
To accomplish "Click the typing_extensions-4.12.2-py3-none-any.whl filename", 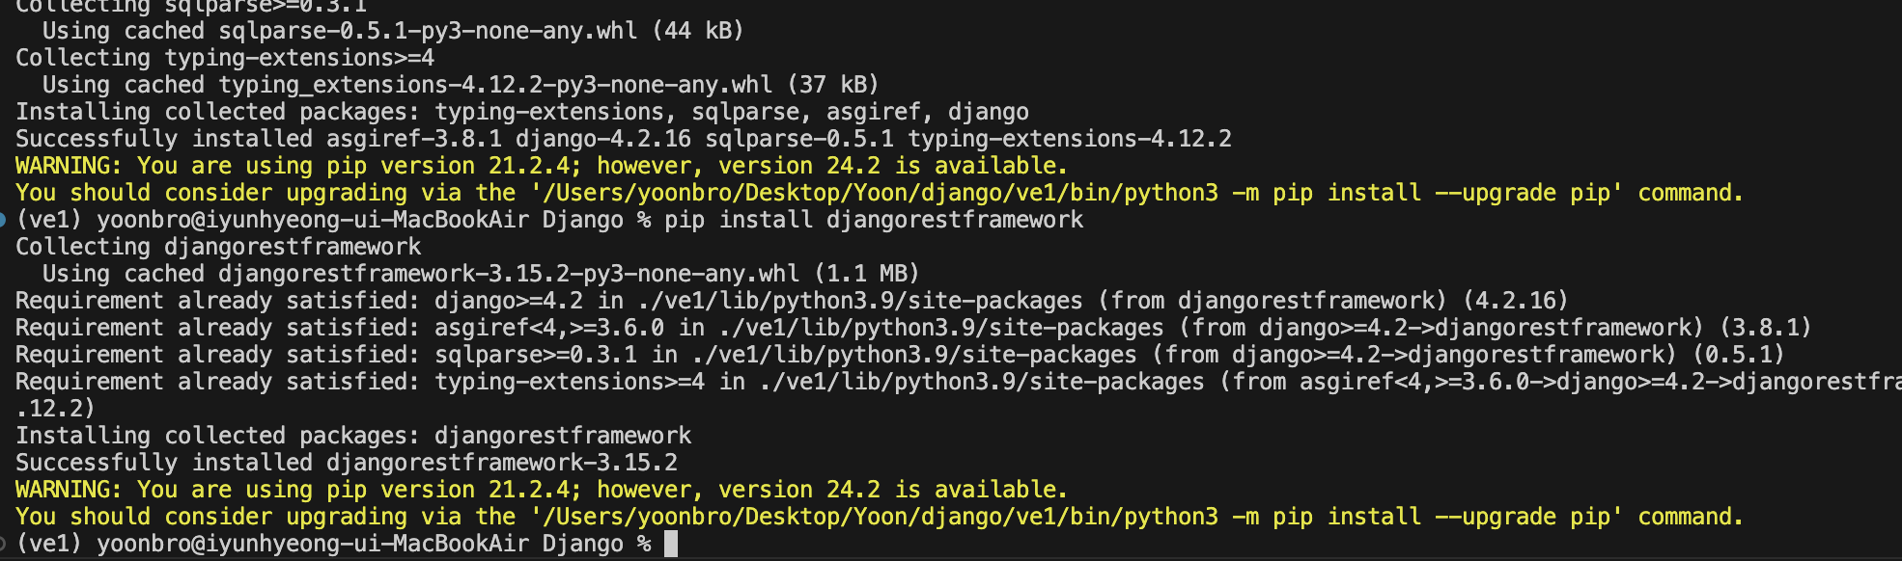I will click(495, 85).
